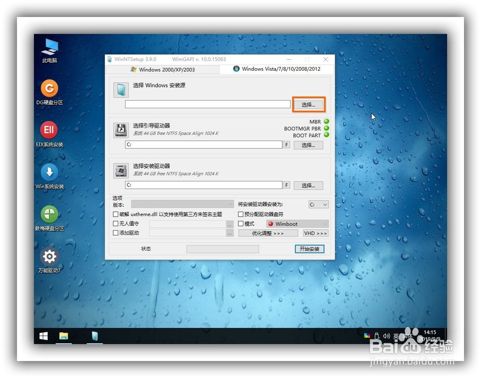The image size is (481, 378).
Task: Launch 傲梅硬盘分区 desktop icon
Action: pos(50,218)
